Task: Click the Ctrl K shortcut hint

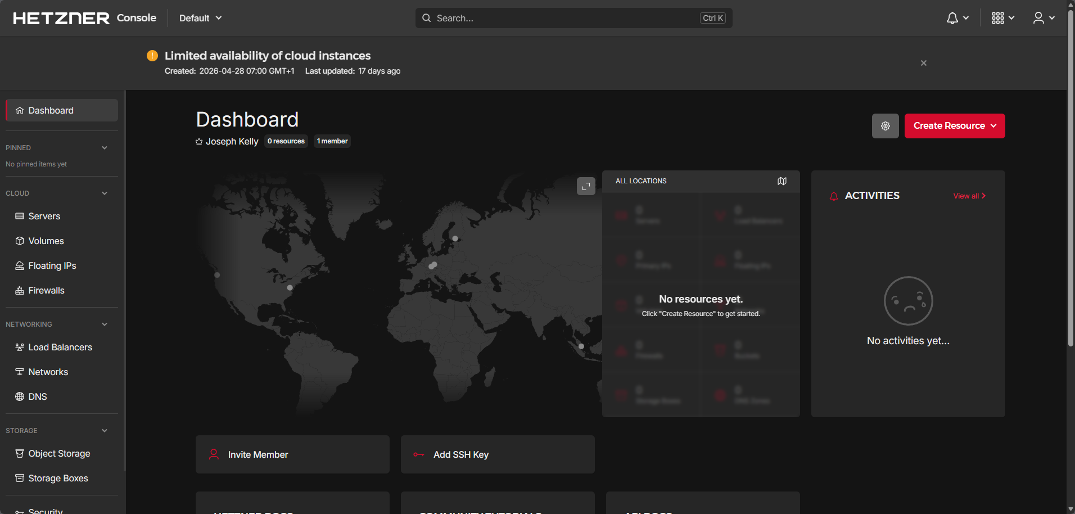Action: pyautogui.click(x=713, y=18)
